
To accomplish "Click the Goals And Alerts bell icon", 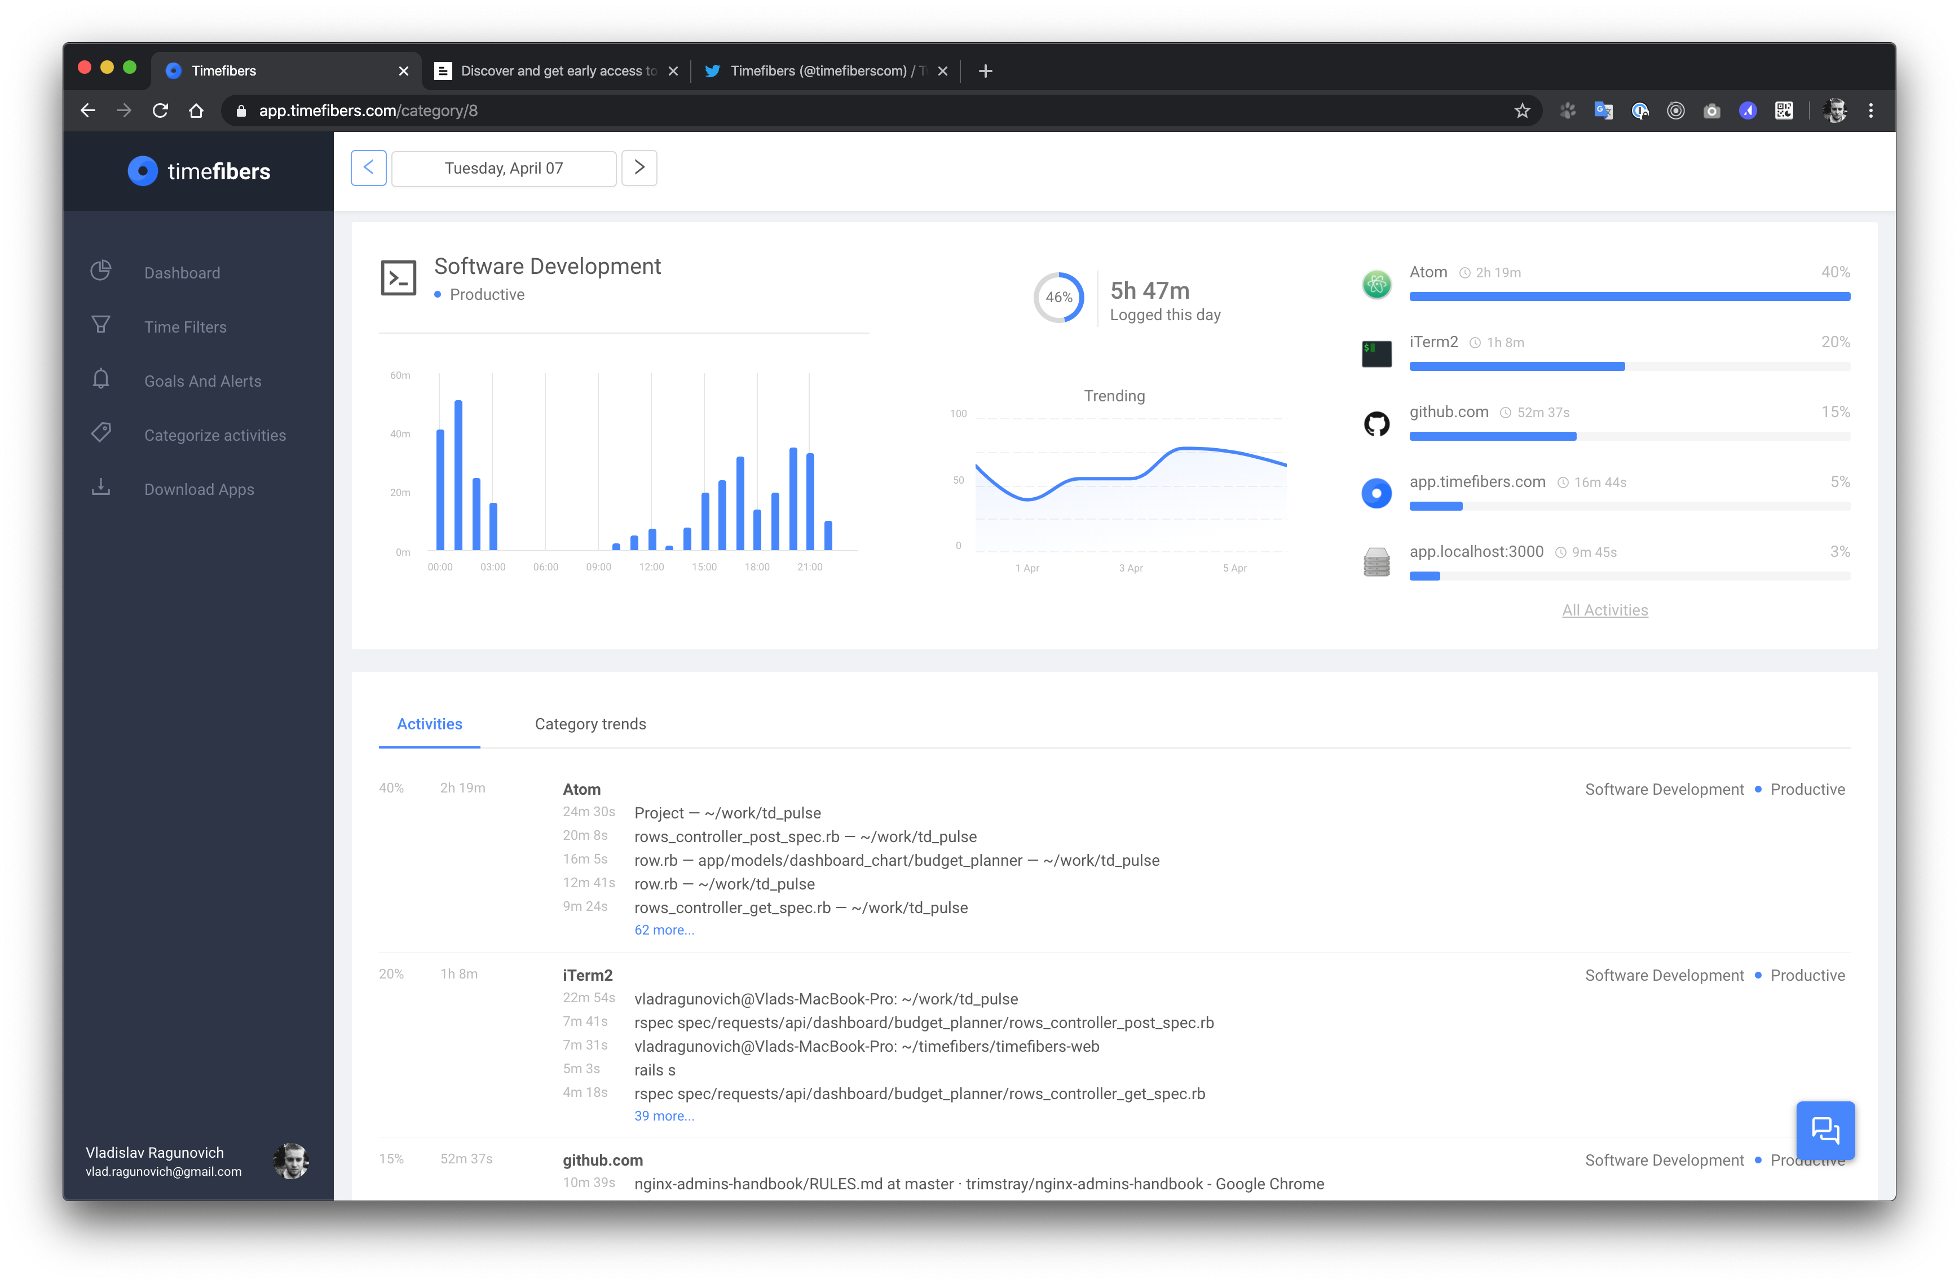I will pos(100,379).
